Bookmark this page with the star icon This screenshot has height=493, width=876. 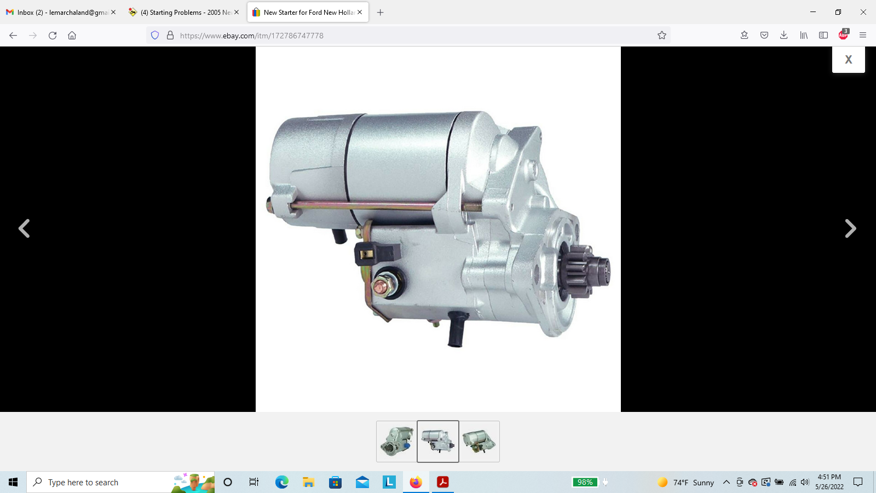coord(661,36)
